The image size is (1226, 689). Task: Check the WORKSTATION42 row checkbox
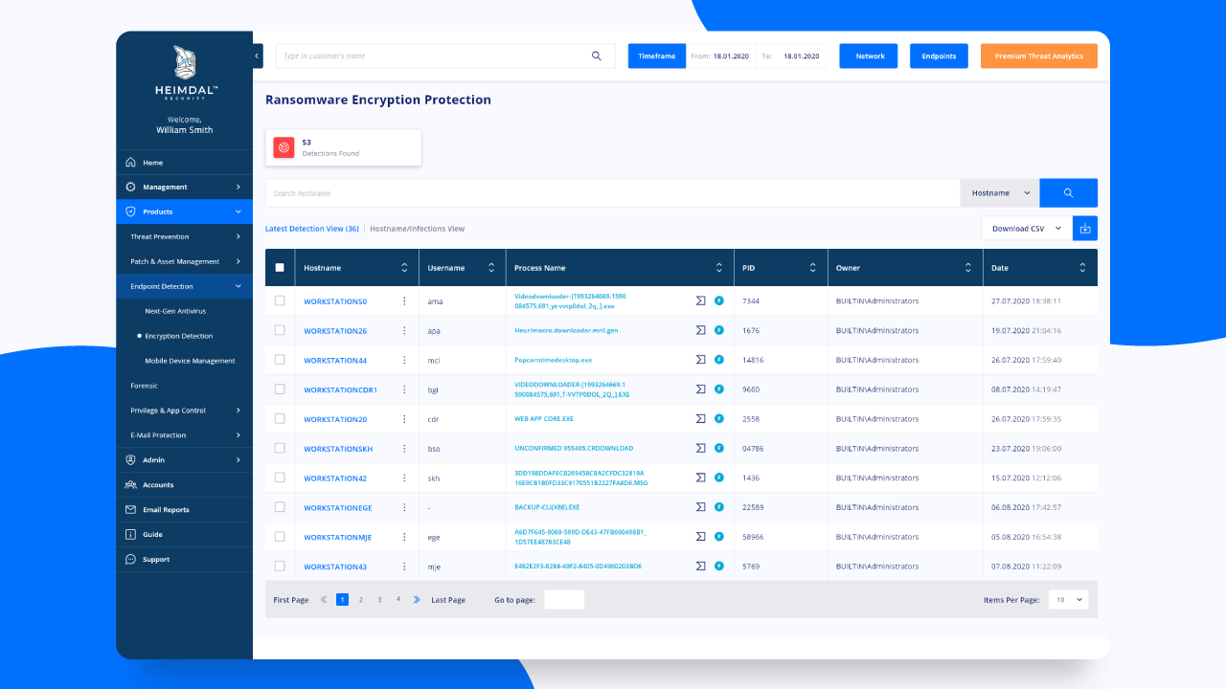[280, 478]
